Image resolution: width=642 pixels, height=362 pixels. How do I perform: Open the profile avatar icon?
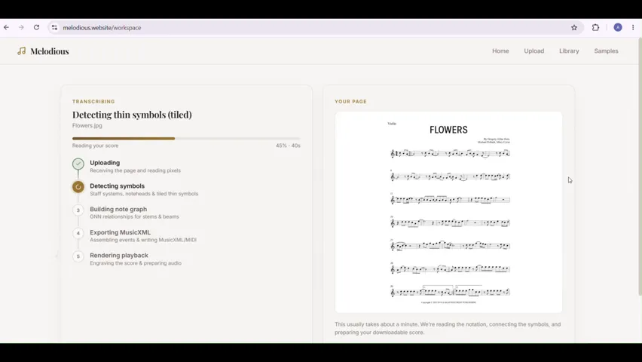pos(618,27)
